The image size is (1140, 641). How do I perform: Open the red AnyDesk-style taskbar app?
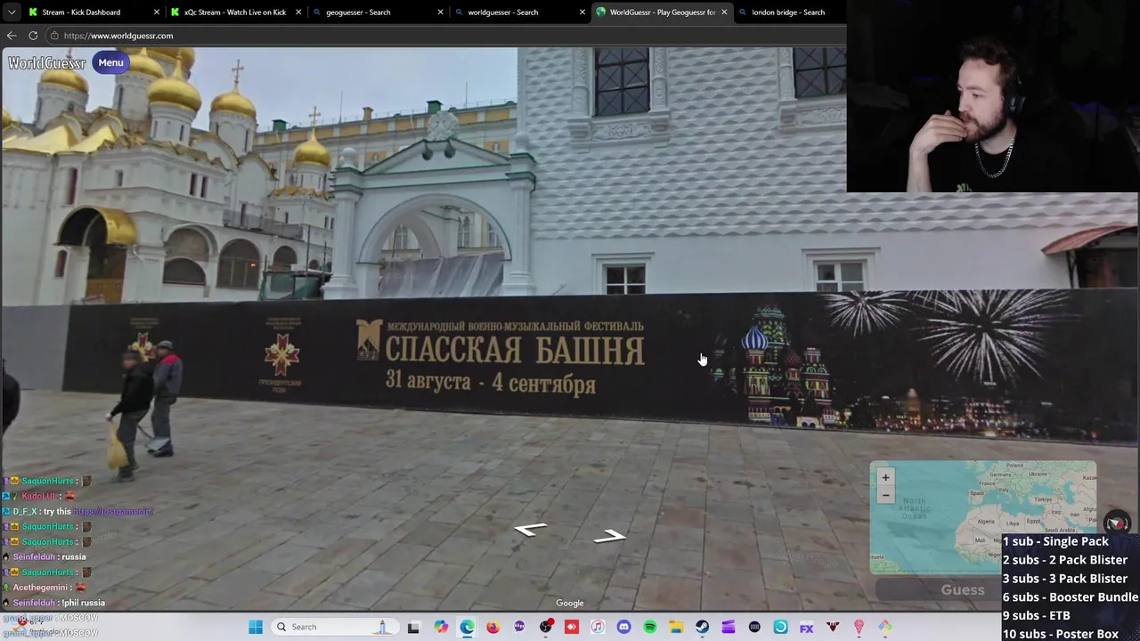571,628
